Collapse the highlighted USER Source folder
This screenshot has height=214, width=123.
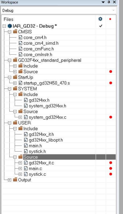[x=15, y=157]
